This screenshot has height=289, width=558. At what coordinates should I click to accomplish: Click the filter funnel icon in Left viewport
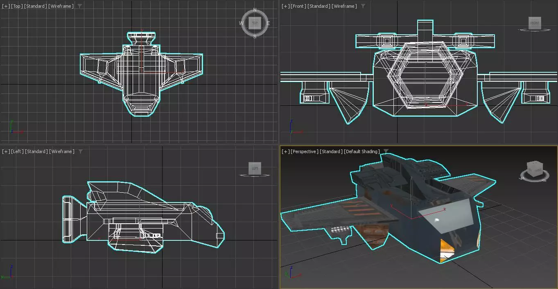click(80, 151)
